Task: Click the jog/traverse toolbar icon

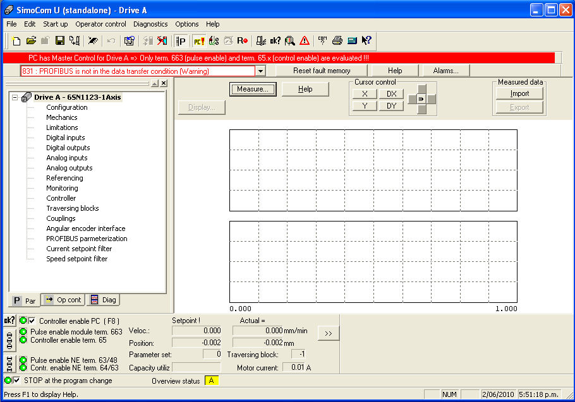Action: pyautogui.click(x=214, y=40)
